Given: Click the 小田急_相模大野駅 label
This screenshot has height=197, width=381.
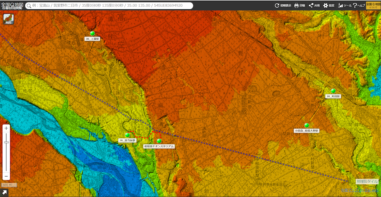Looking at the screenshot, I should point(307,130).
